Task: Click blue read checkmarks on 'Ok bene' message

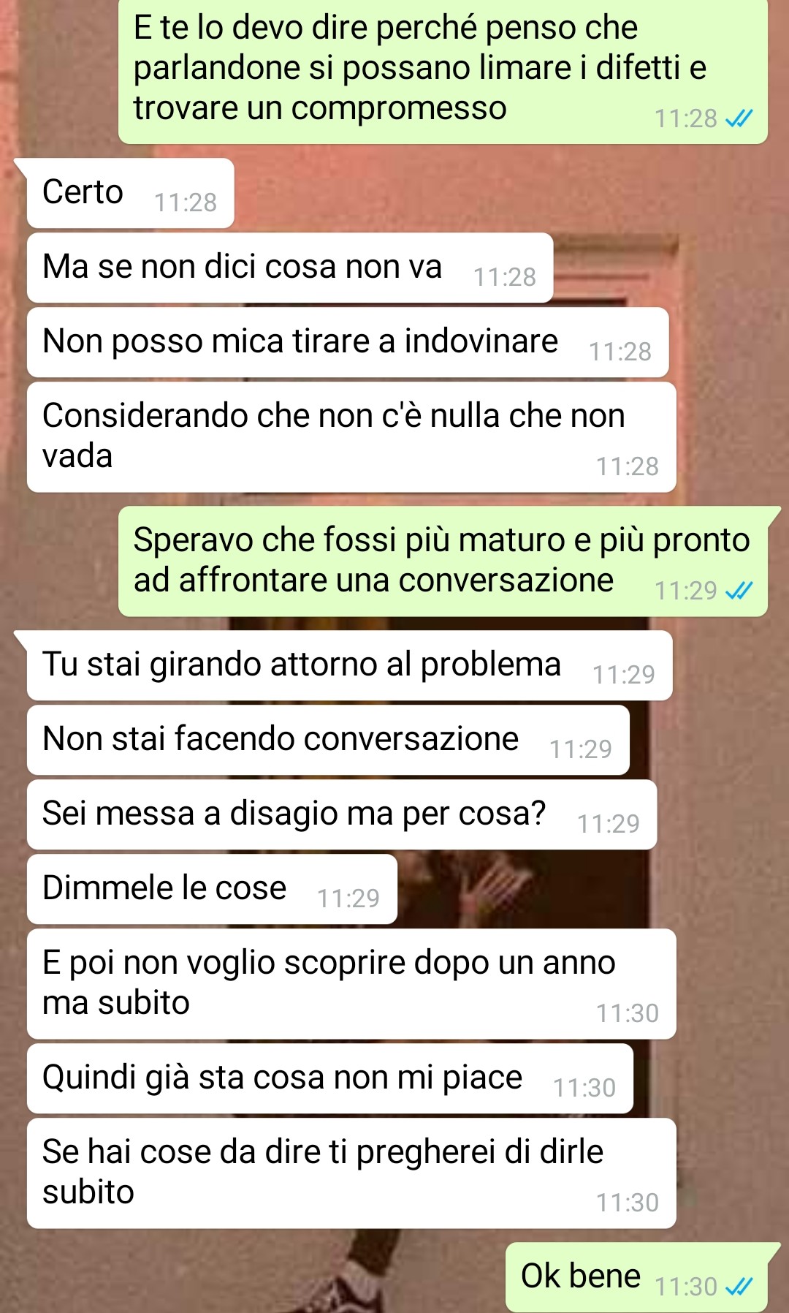Action: pos(739,1286)
